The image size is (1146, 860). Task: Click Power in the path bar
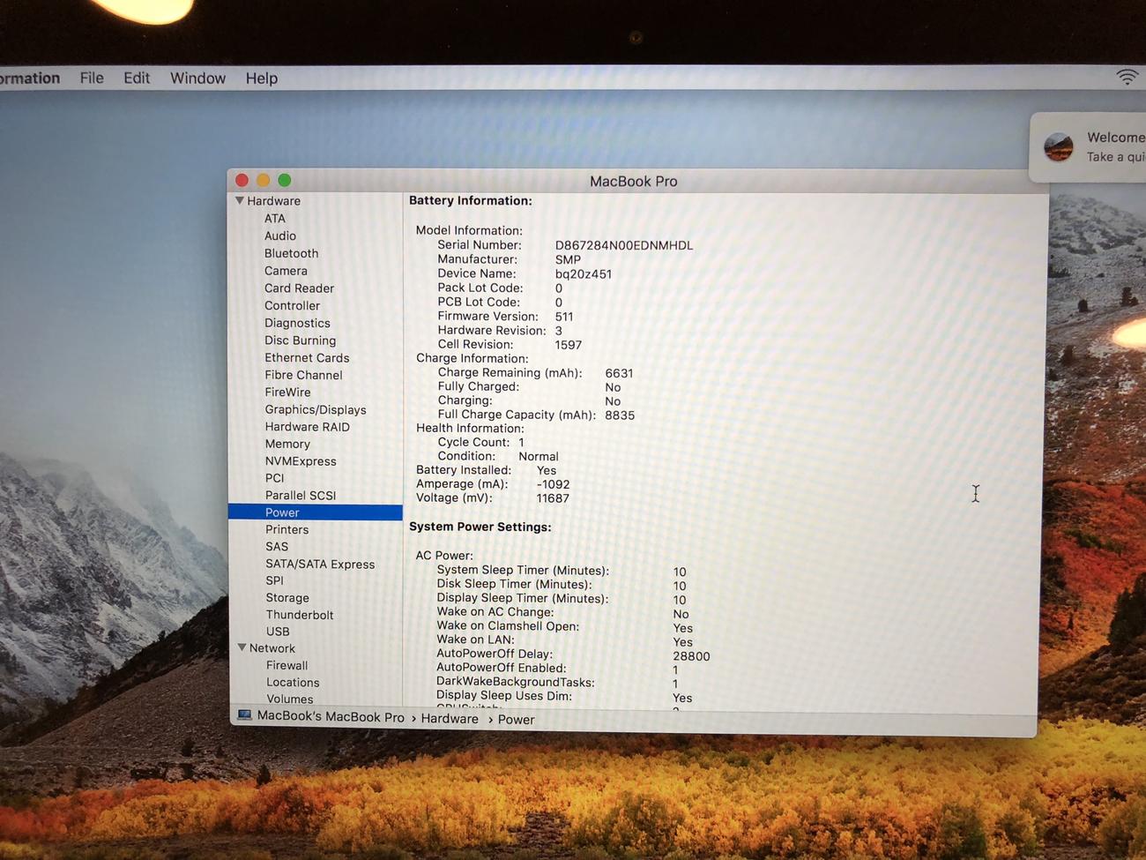tap(517, 720)
